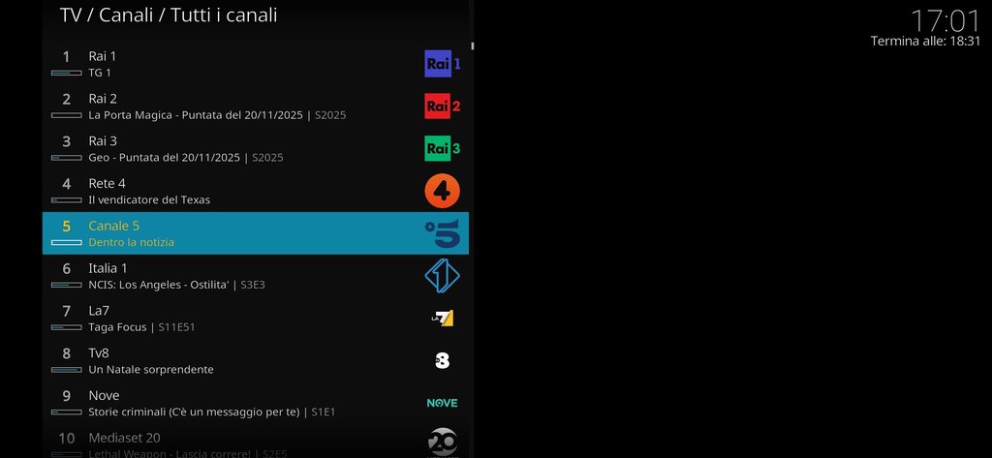The width and height of the screenshot is (992, 458).
Task: Click the channel list scrollbar handle
Action: click(x=472, y=46)
